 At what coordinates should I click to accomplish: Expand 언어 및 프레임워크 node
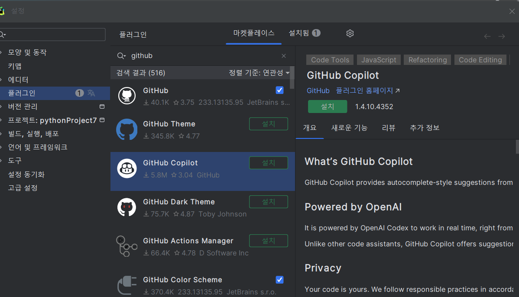click(x=1, y=147)
